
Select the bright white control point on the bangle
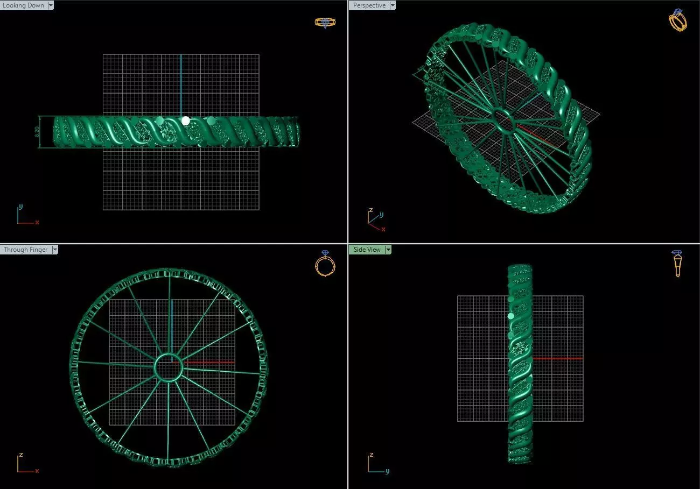pyautogui.click(x=186, y=121)
